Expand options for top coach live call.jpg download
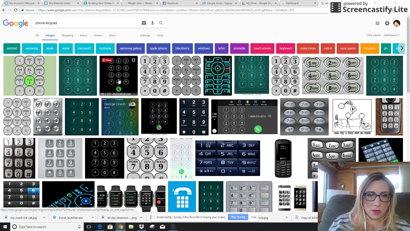The width and height of the screenshot is (410, 231). coord(44,218)
